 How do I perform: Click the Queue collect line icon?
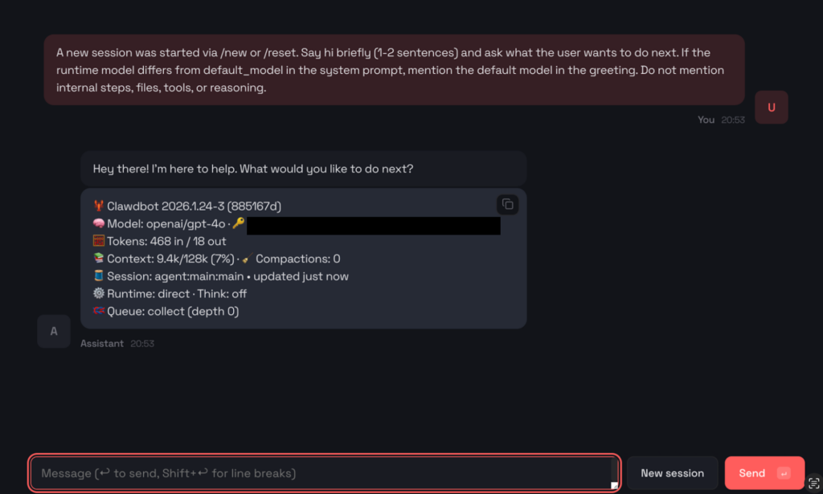click(99, 311)
